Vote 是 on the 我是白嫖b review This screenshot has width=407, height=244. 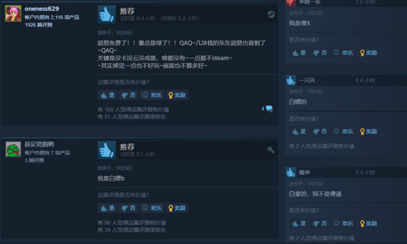pyautogui.click(x=107, y=208)
